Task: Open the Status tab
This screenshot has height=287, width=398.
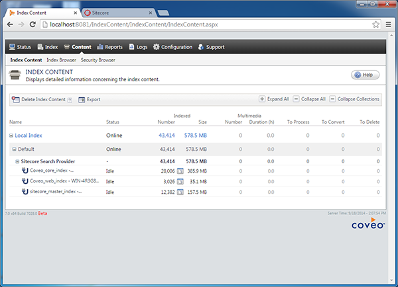Action: point(20,47)
